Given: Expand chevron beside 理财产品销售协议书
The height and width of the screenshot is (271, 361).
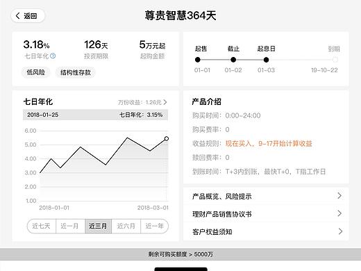Looking at the screenshot, I should click(339, 213).
